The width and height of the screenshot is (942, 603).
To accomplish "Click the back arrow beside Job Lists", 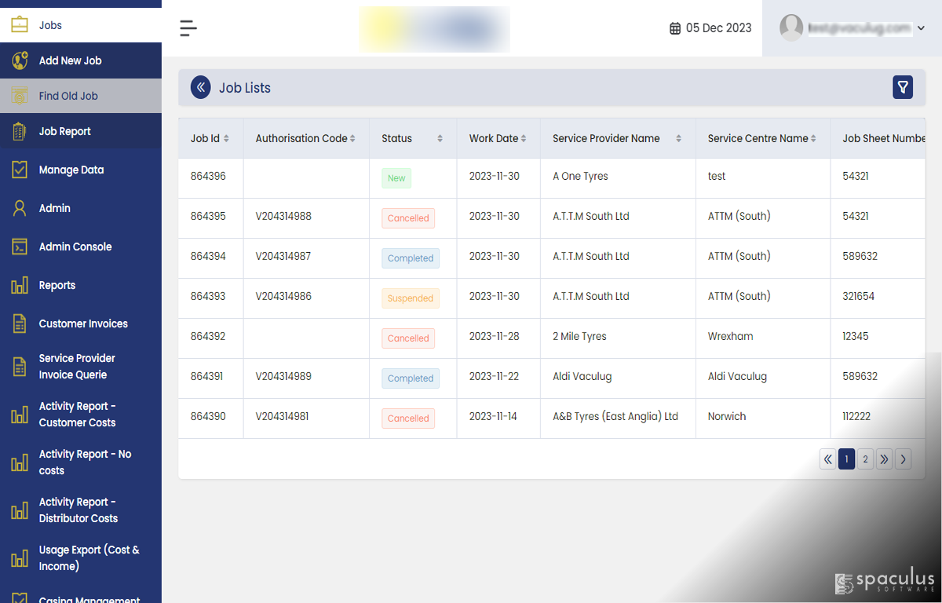I will (201, 87).
